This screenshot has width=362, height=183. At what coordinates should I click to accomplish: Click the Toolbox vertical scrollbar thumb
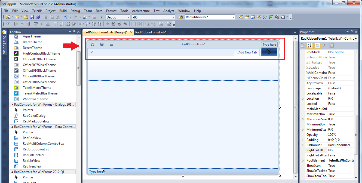pyautogui.click(x=79, y=68)
